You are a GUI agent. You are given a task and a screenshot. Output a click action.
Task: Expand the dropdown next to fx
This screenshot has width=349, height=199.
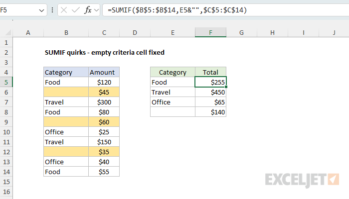[x=96, y=10]
